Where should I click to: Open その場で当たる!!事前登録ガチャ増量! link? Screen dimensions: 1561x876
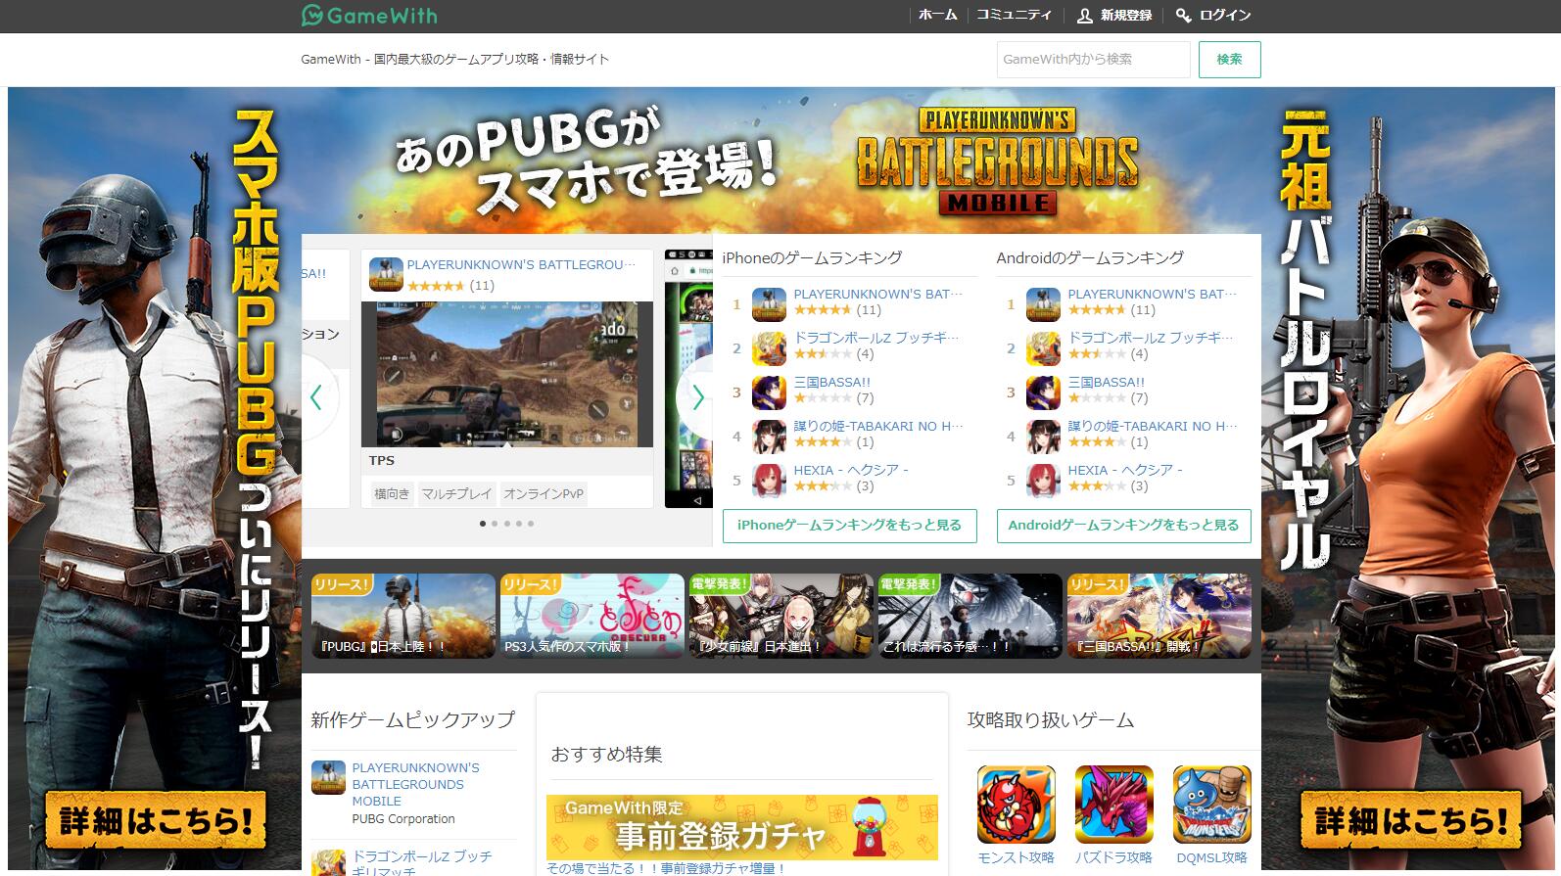(666, 868)
